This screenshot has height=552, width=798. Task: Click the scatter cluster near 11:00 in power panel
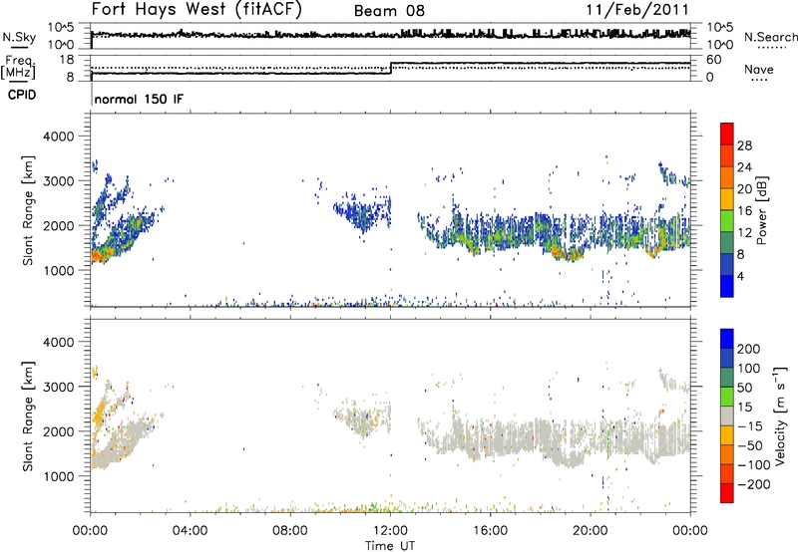pyautogui.click(x=362, y=213)
